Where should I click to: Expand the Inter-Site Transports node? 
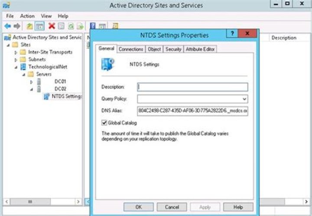tap(16, 52)
